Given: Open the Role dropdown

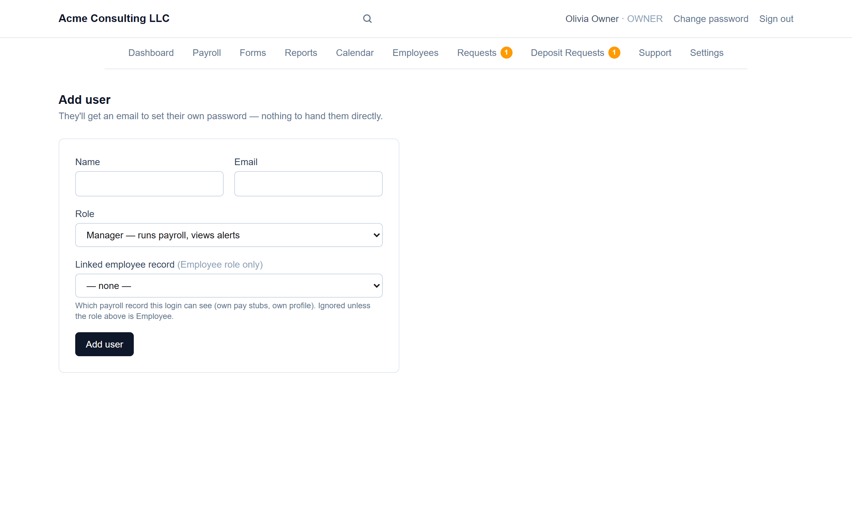Looking at the screenshot, I should coord(229,235).
